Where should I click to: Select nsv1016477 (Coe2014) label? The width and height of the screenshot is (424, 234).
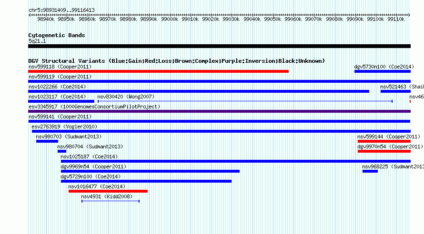[97, 186]
